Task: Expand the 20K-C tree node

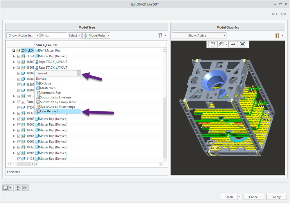Action: coord(14,96)
